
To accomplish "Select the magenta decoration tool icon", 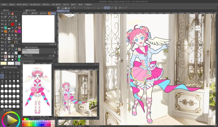I will click(19, 31).
